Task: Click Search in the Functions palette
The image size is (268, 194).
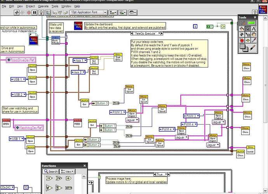Action: [51, 171]
